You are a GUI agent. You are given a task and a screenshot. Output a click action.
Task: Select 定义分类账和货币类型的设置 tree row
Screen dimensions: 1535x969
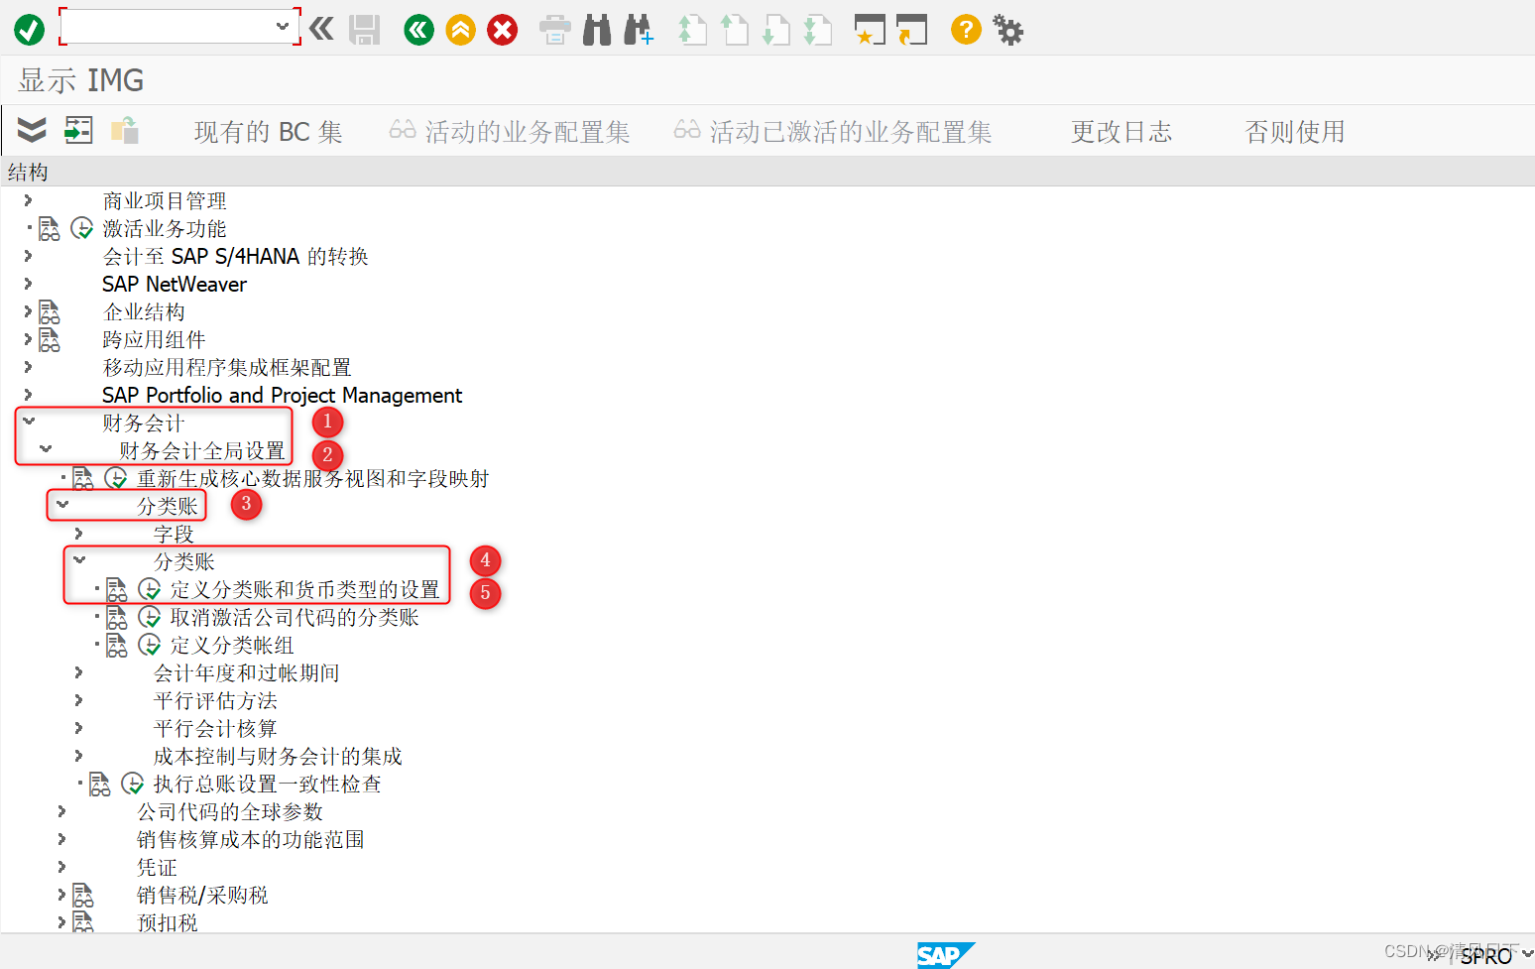pyautogui.click(x=304, y=589)
